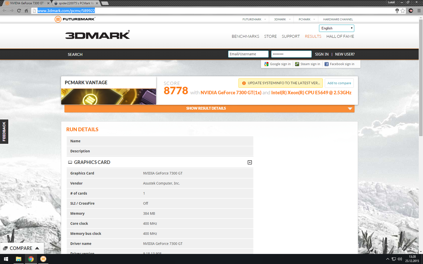
Task: Click the address bar URL
Action: tap(66, 11)
